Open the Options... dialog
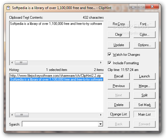 click(x=144, y=45)
